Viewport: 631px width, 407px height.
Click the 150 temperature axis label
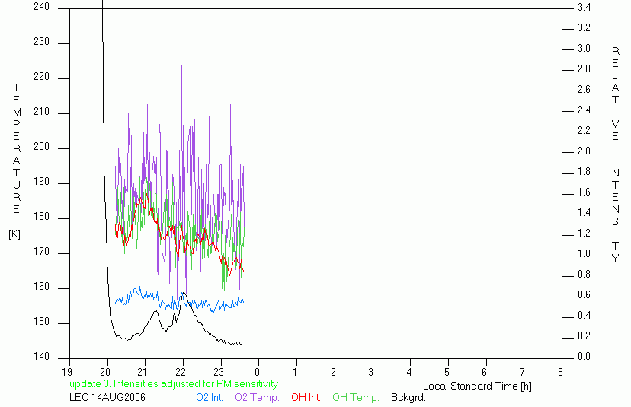pos(41,322)
